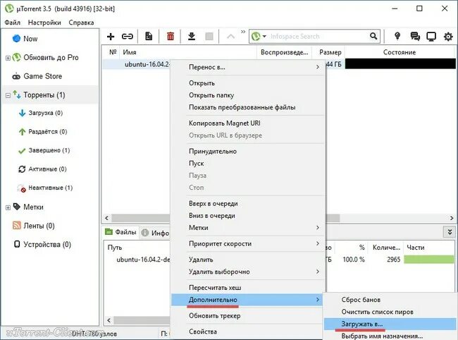Viewport: 458px width, 340px height.
Task: Open the Настройки menu
Action: point(44,23)
